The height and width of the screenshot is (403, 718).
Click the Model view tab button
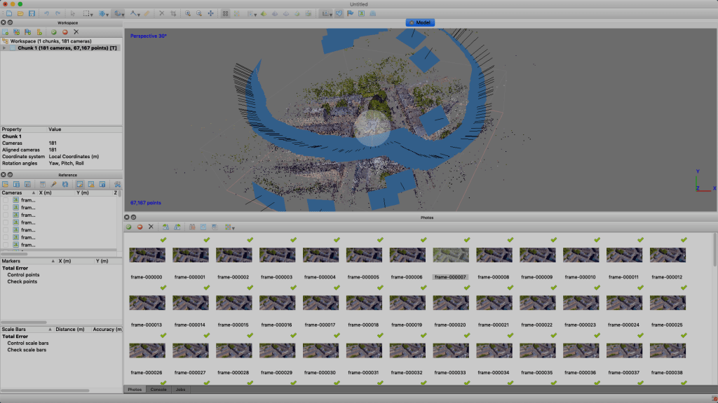[x=421, y=22]
